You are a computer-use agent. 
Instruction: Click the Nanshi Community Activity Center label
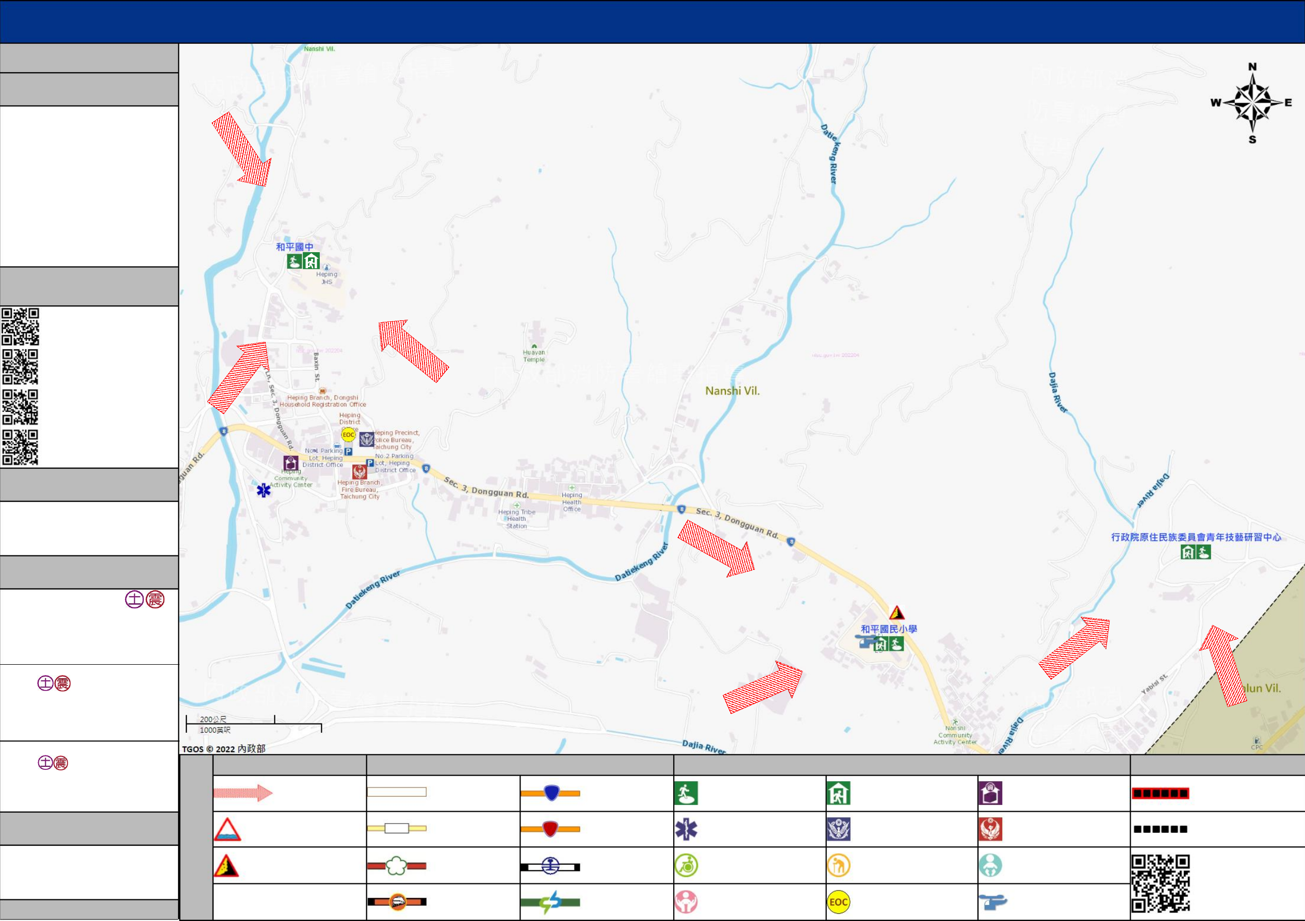(955, 735)
